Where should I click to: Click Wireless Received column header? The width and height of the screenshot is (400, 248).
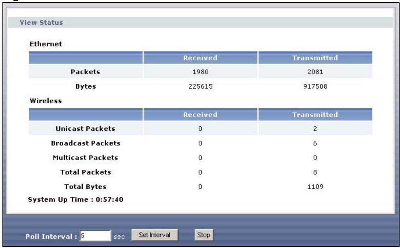pyautogui.click(x=200, y=115)
